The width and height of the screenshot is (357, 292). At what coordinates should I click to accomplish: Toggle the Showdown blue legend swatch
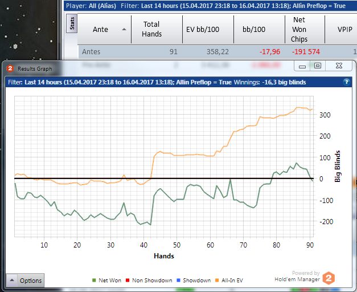(x=179, y=280)
